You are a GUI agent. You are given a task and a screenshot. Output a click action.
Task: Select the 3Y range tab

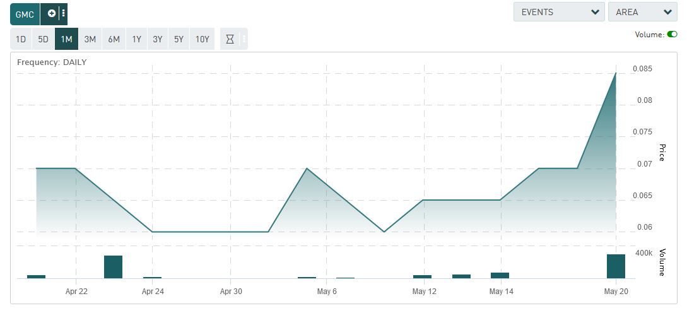[157, 39]
